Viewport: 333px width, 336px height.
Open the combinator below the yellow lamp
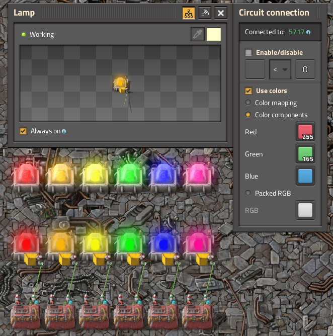94,314
